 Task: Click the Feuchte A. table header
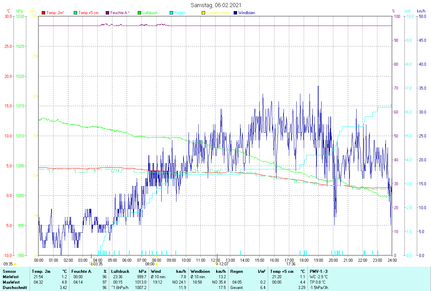click(82, 271)
